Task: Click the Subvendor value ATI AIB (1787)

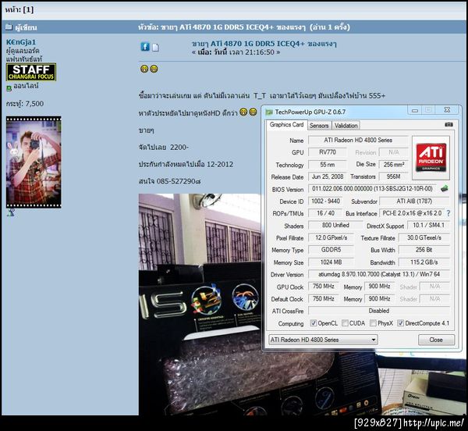Action: click(x=414, y=201)
